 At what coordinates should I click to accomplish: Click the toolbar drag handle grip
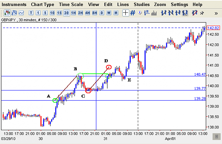(x=1, y=13)
